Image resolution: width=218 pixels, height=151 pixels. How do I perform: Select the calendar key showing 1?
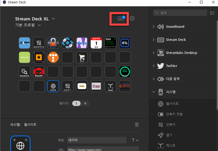pyautogui.click(x=96, y=43)
